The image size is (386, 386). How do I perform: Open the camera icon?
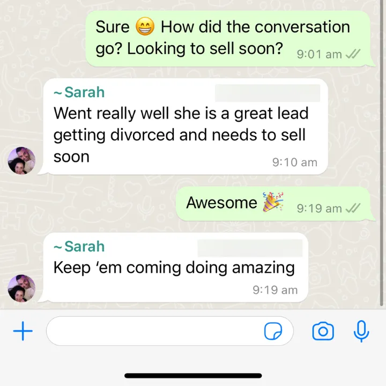(x=323, y=331)
